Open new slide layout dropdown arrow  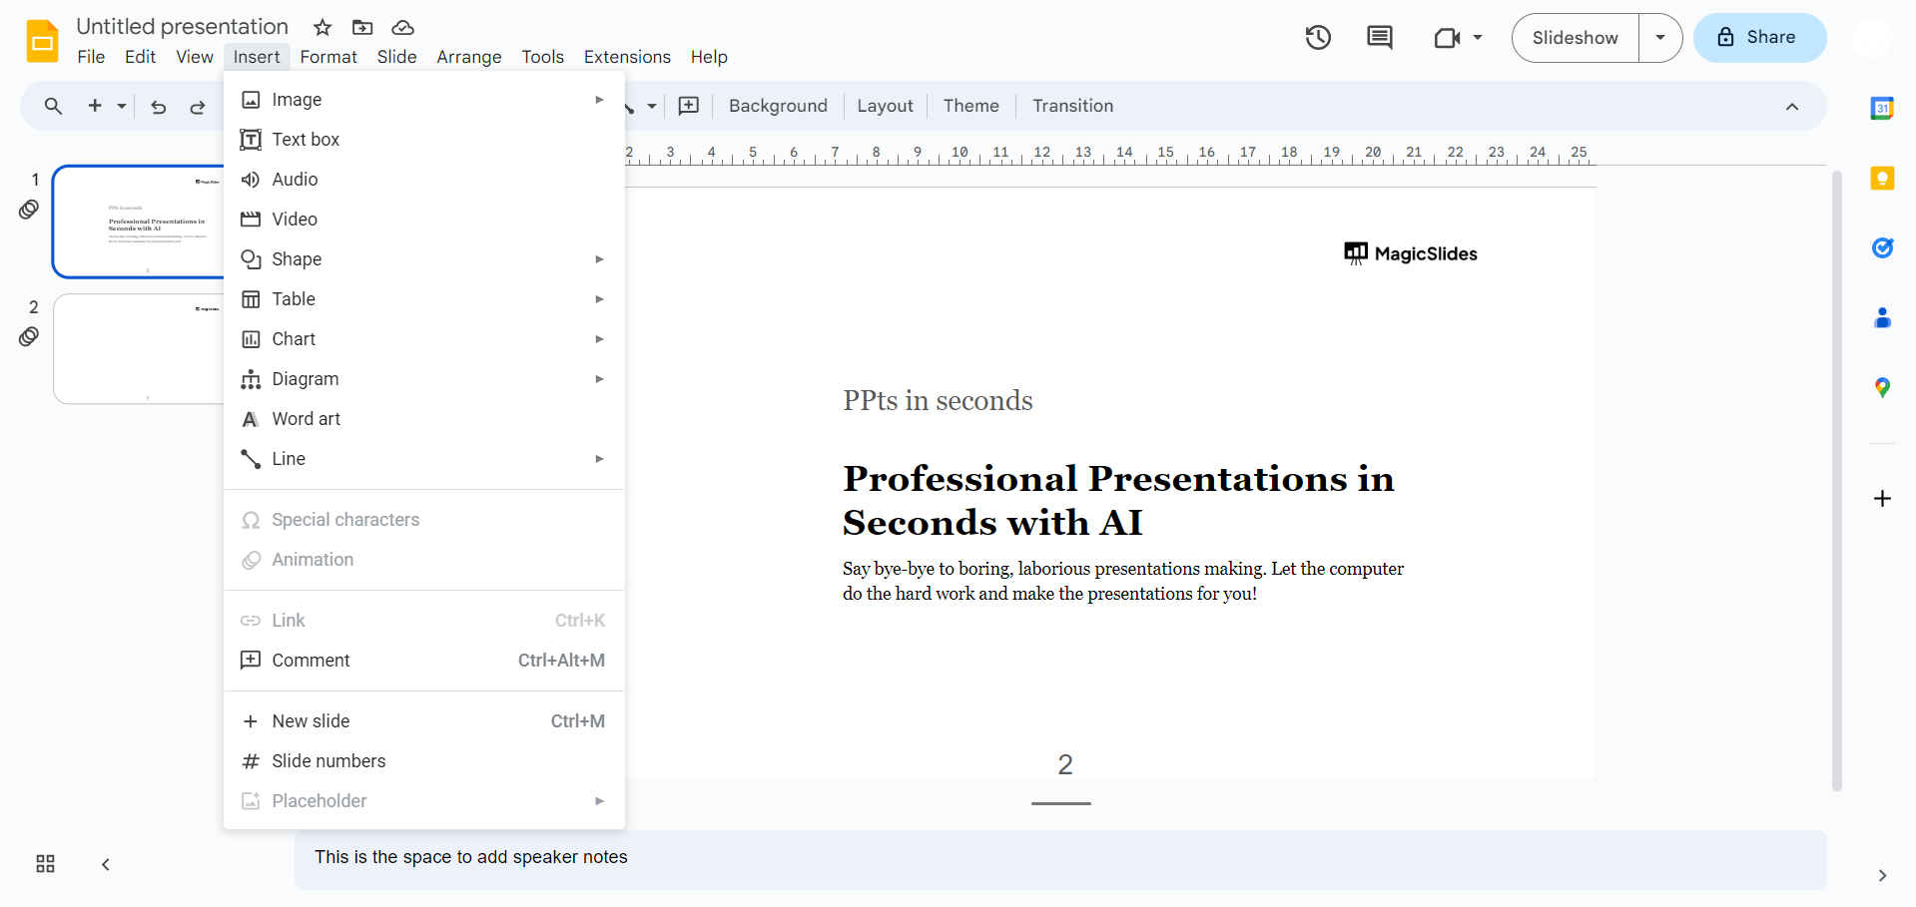(x=122, y=106)
